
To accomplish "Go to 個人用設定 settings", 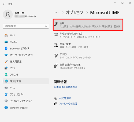I will [26, 62].
